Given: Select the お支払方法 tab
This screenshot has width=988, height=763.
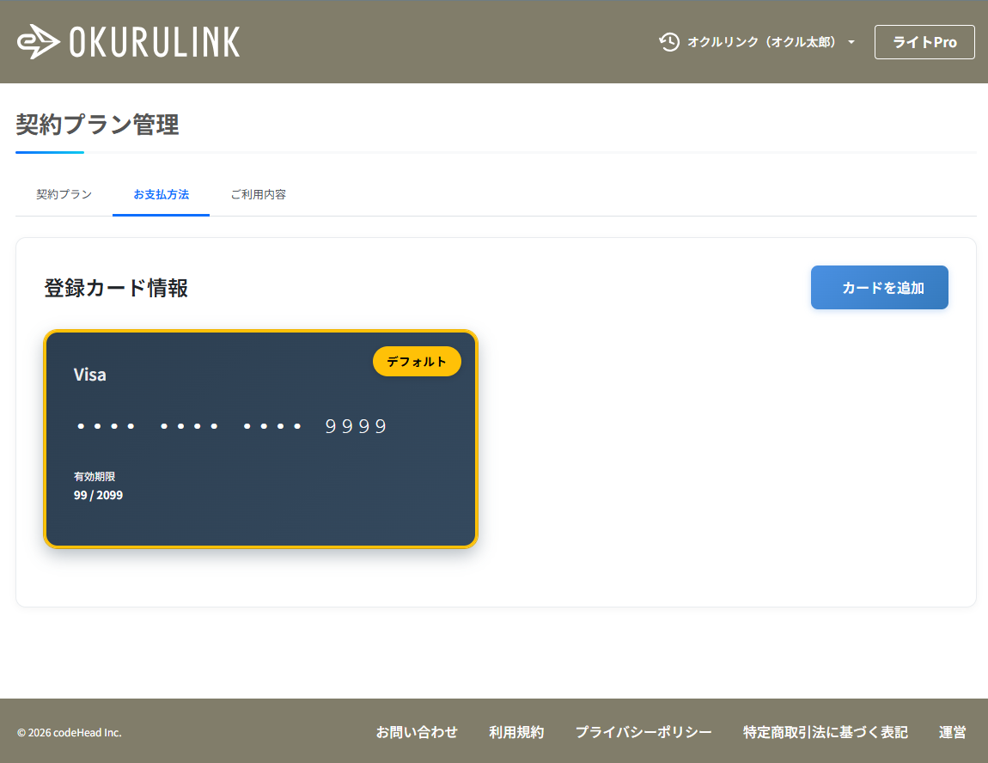Looking at the screenshot, I should [161, 194].
